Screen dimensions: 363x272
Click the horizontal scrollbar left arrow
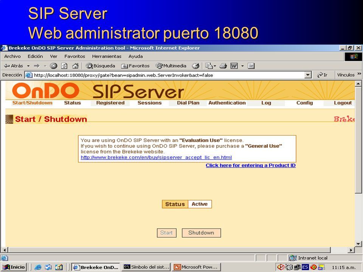tap(4, 250)
